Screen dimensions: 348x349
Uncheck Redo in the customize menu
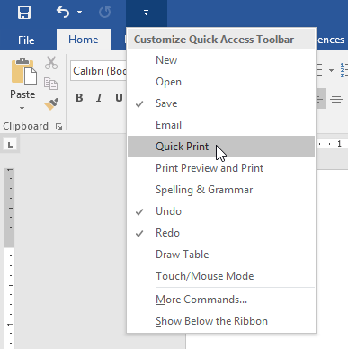221,233
